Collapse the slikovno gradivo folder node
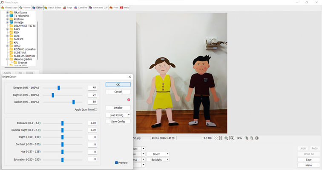322x170 pixels. [7, 59]
